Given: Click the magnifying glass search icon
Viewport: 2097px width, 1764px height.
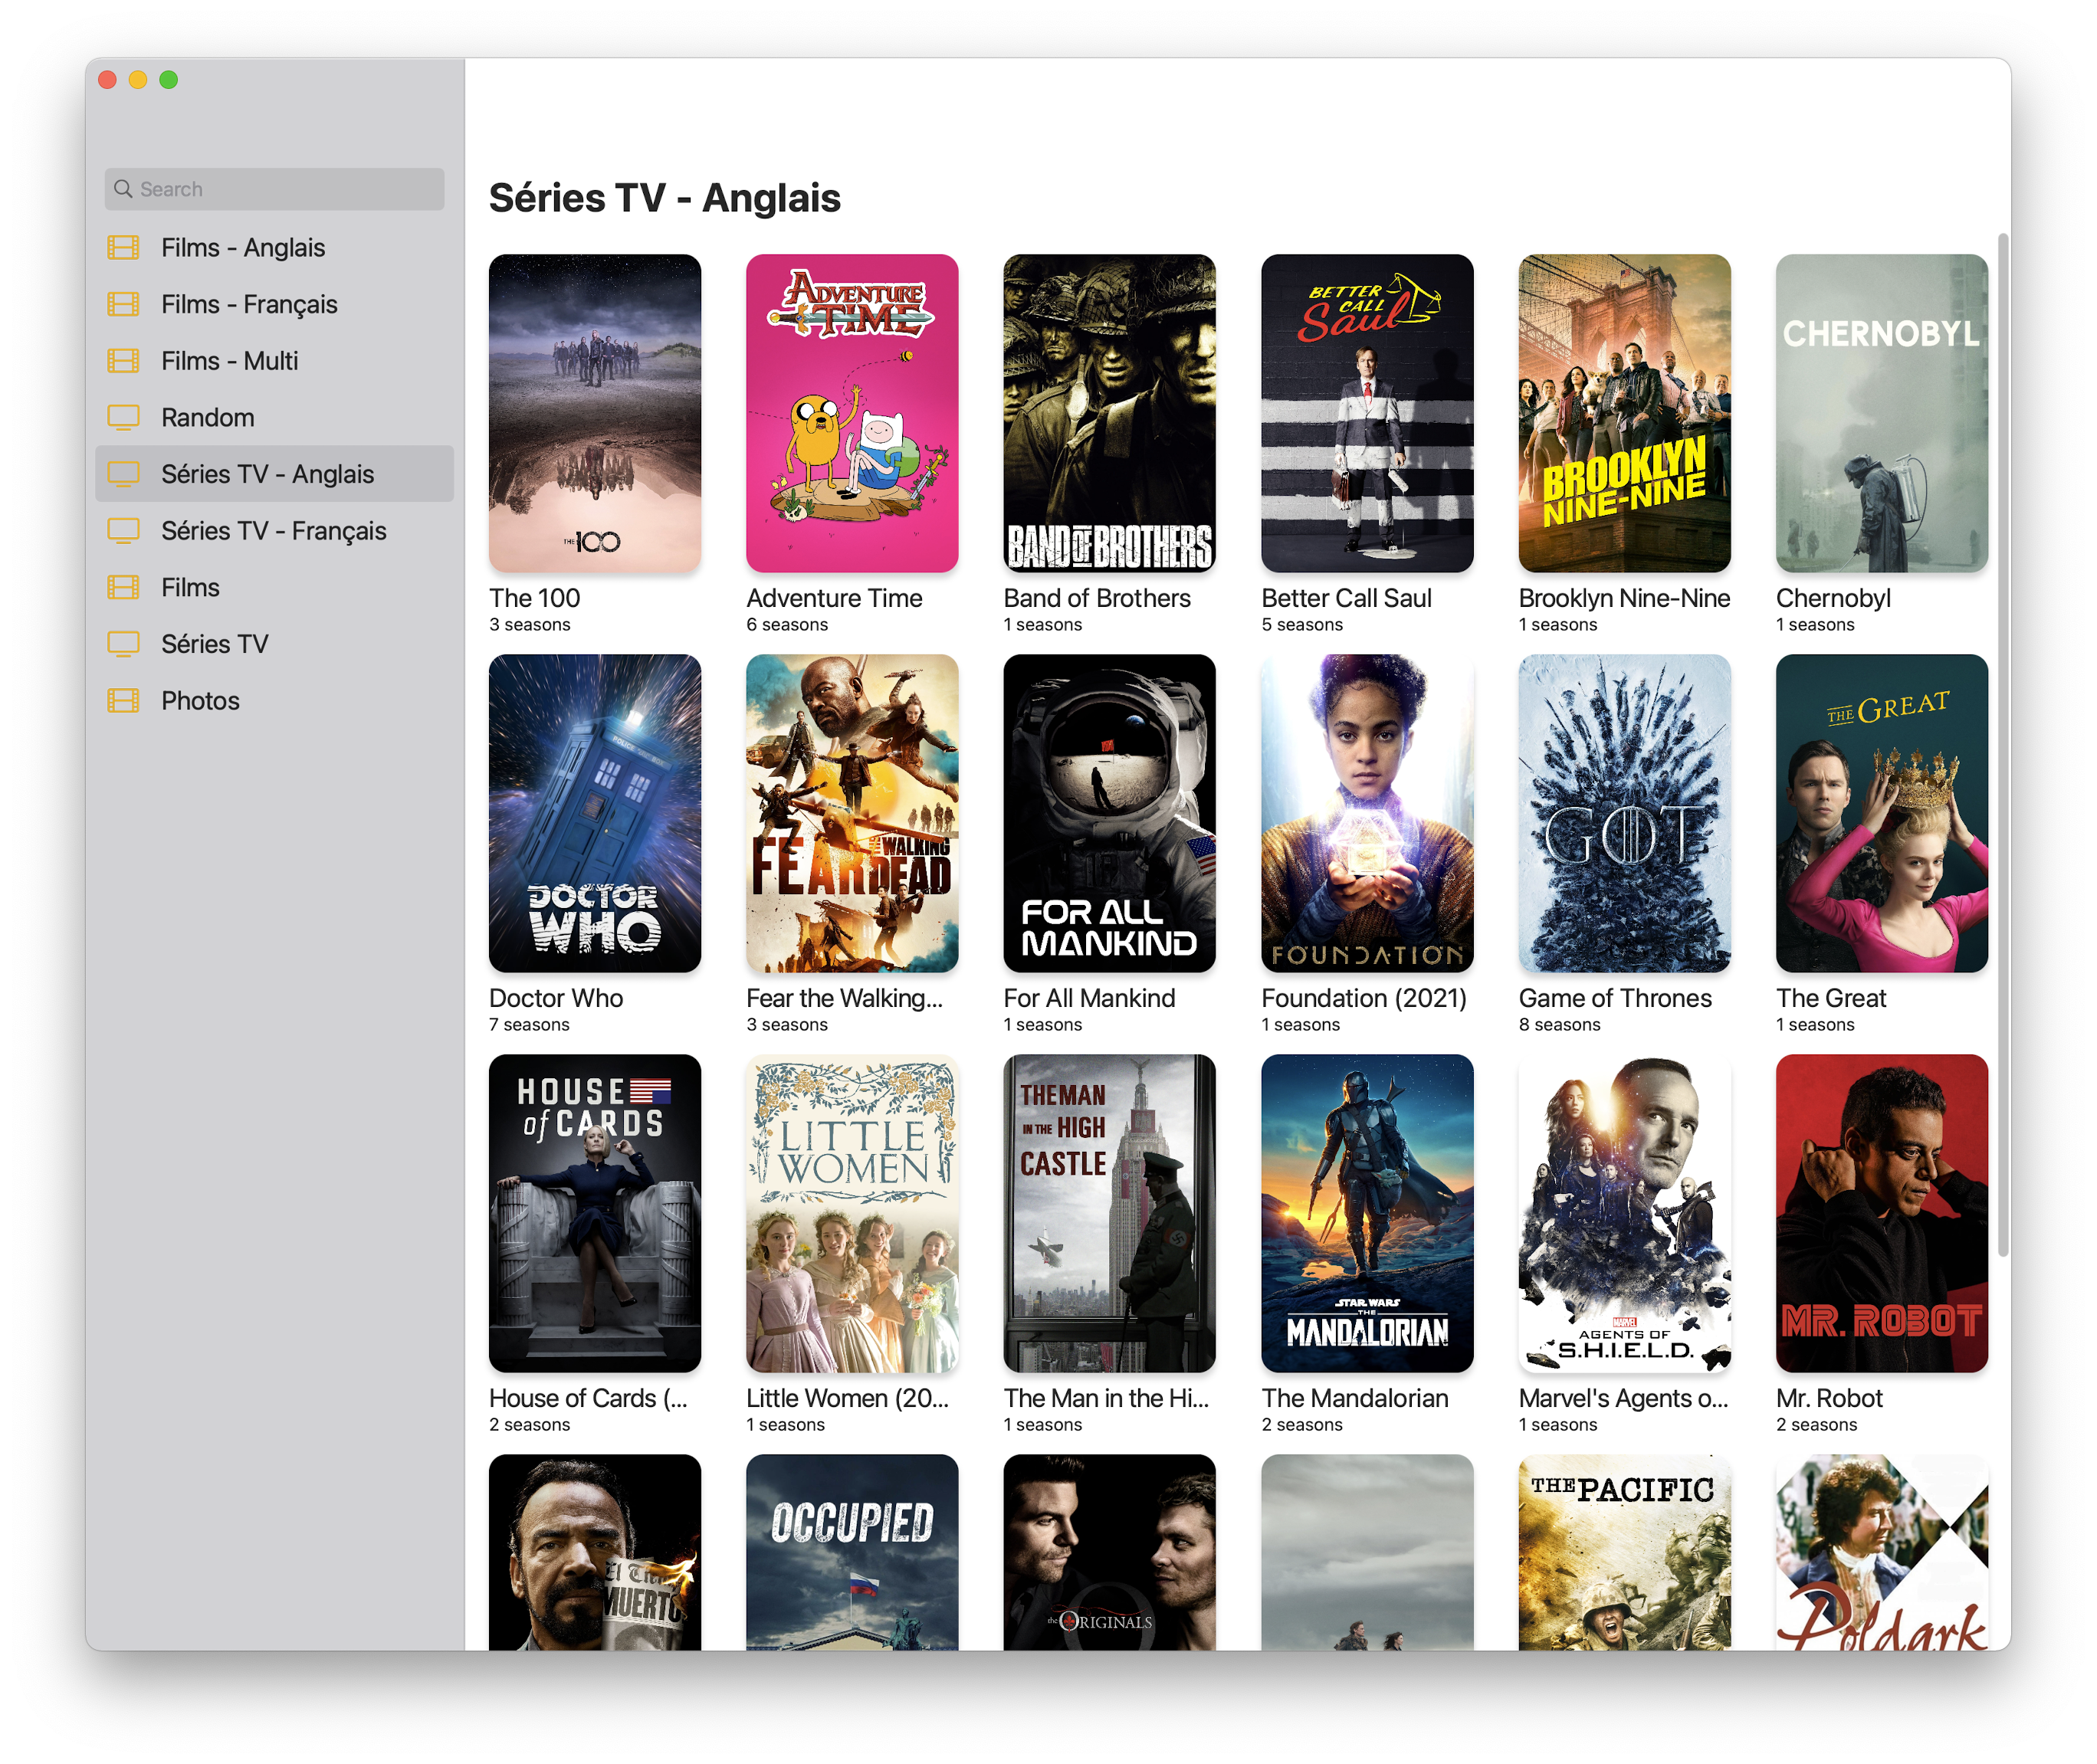Looking at the screenshot, I should pos(123,189).
